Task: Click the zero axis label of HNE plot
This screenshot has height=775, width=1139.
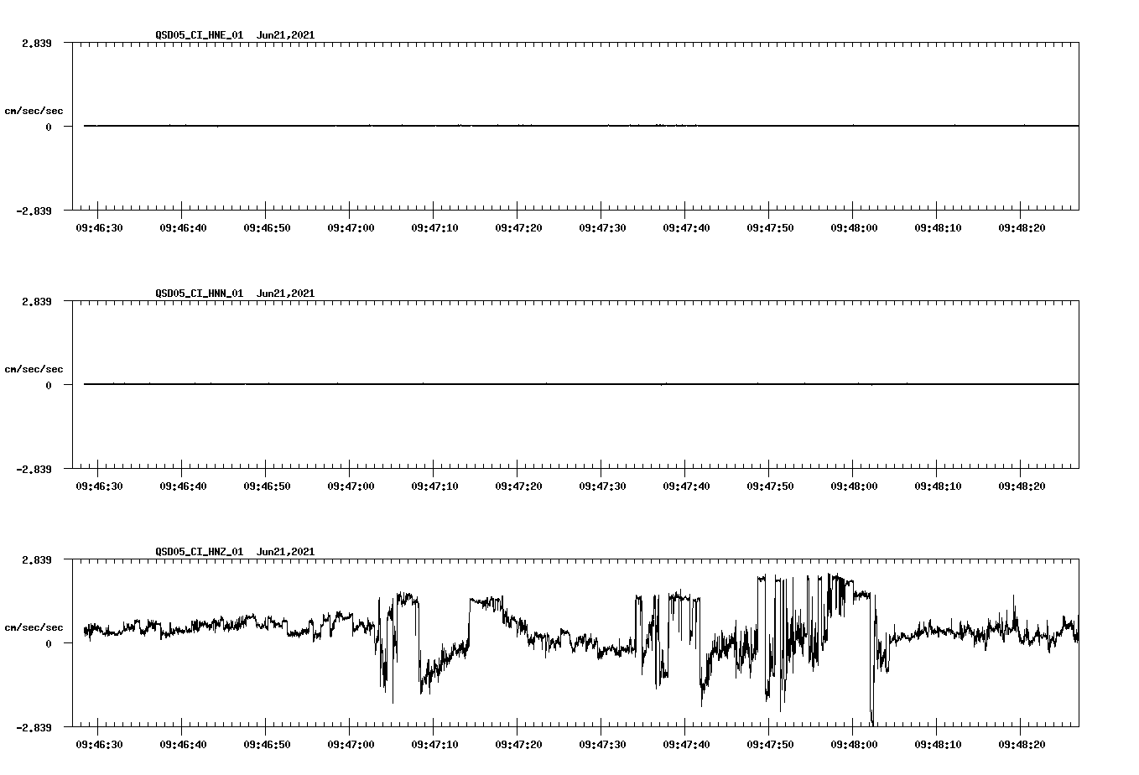Action: (x=49, y=127)
